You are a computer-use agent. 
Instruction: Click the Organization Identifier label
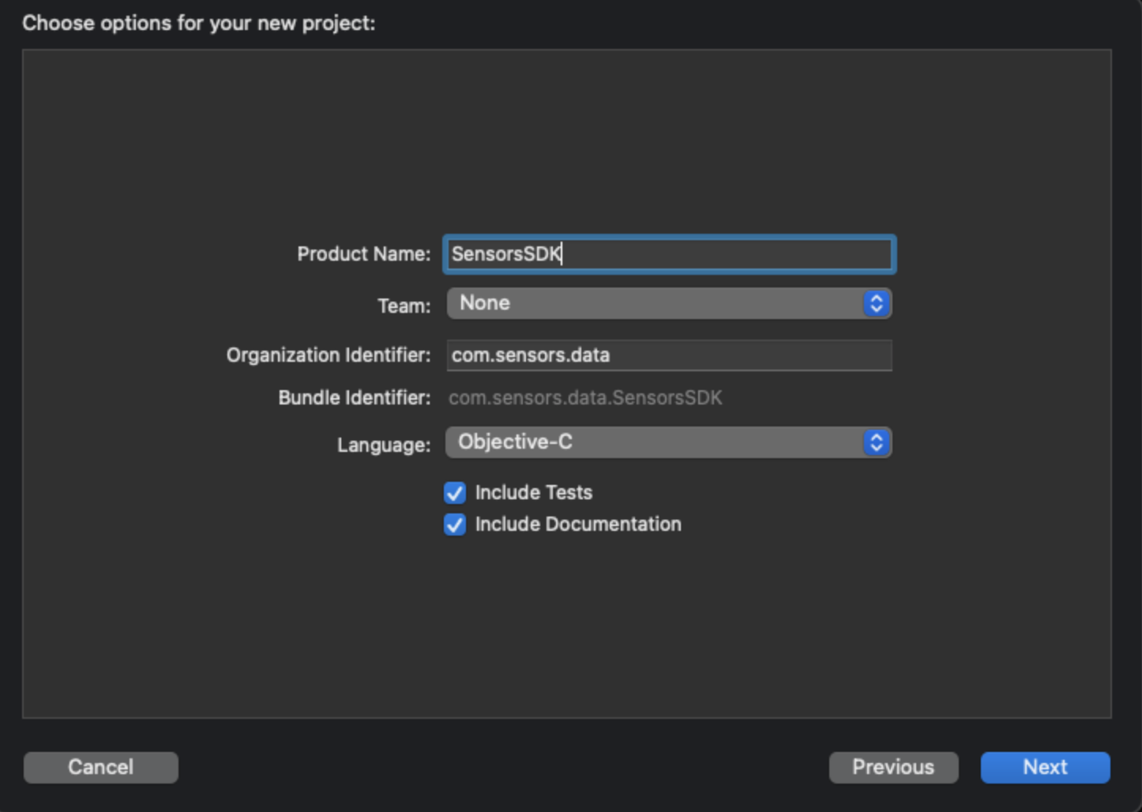click(329, 355)
